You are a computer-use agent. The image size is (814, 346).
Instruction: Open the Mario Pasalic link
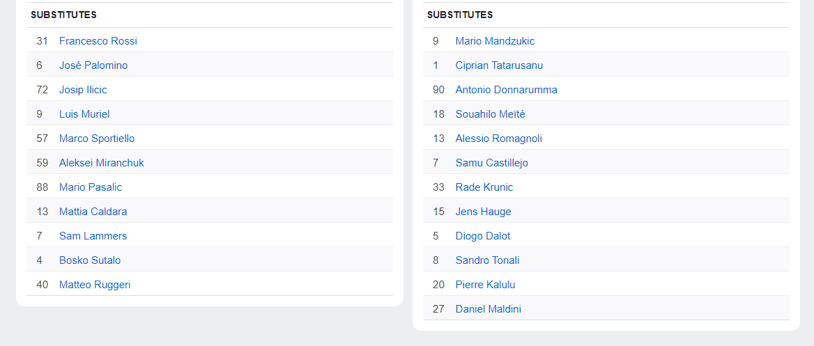(91, 187)
